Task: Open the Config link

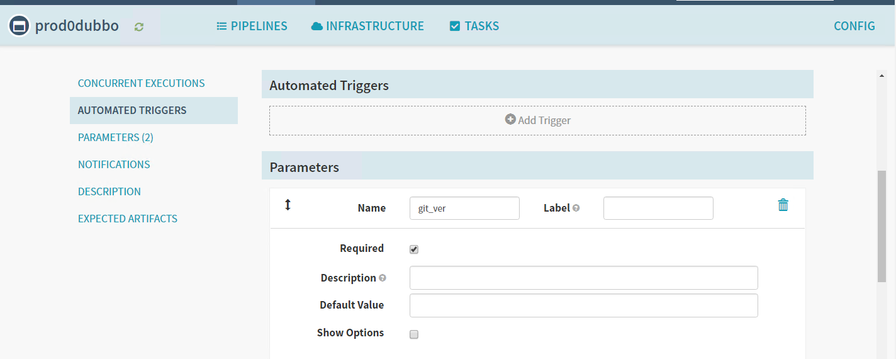Action: point(854,26)
